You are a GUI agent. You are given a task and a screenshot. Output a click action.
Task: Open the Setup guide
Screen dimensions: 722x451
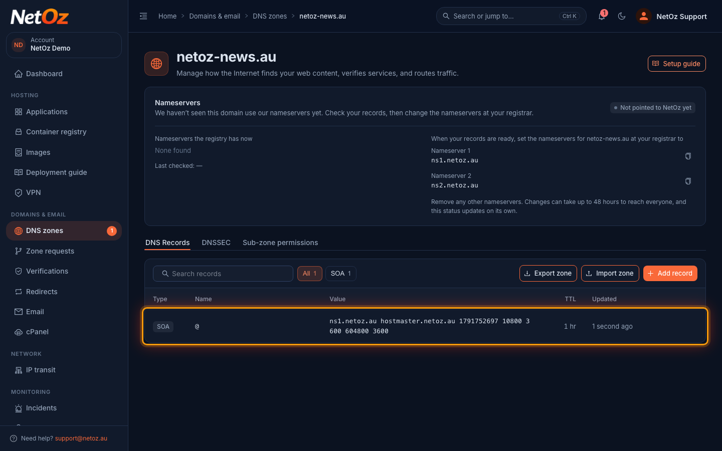click(x=677, y=64)
